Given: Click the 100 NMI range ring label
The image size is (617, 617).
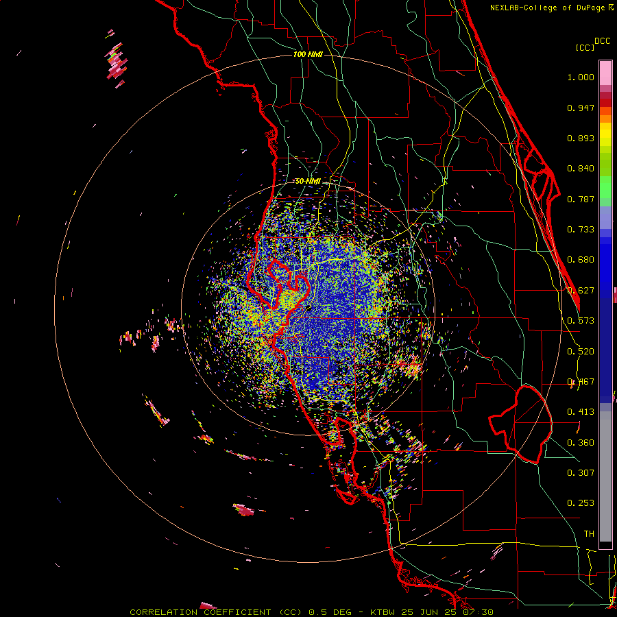Looking at the screenshot, I should point(308,54).
